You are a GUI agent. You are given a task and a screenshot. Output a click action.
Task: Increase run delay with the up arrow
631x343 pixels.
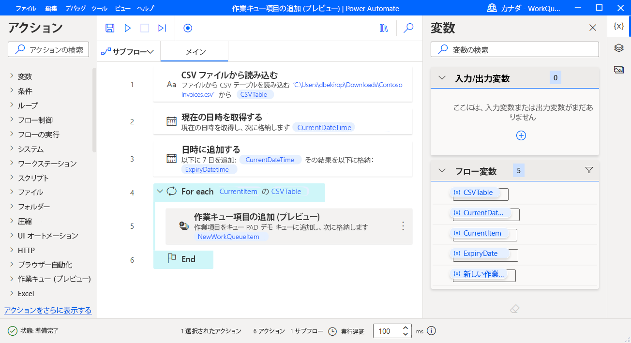(x=406, y=328)
